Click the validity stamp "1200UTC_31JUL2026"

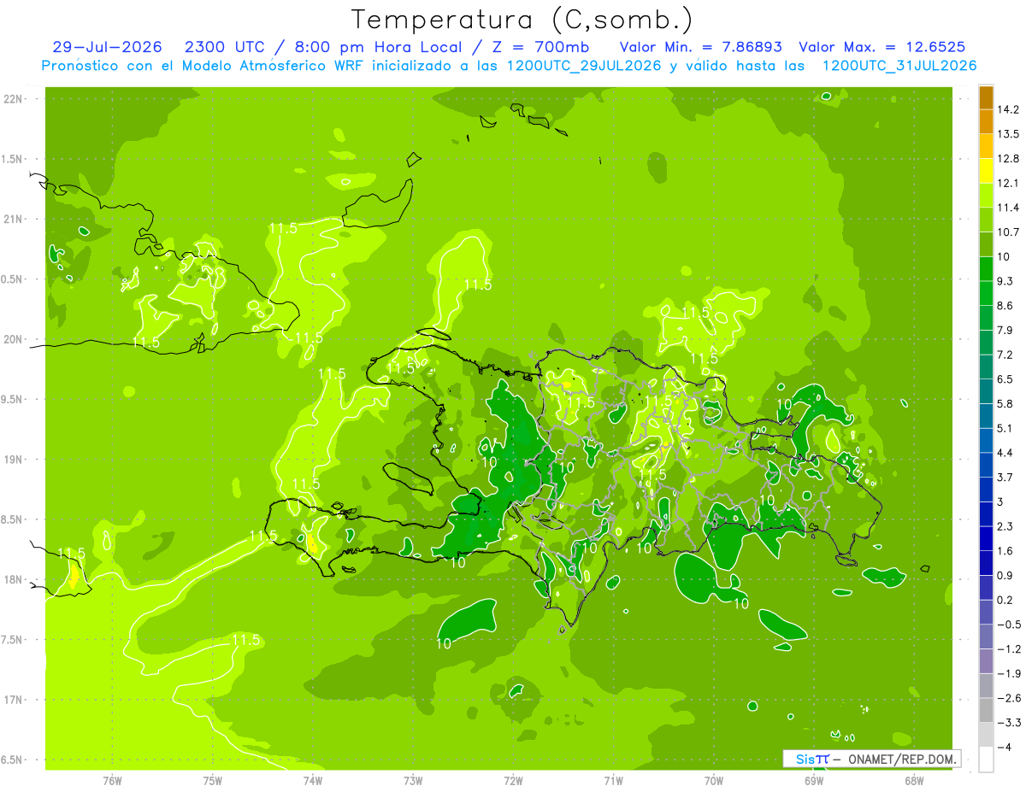pos(899,66)
